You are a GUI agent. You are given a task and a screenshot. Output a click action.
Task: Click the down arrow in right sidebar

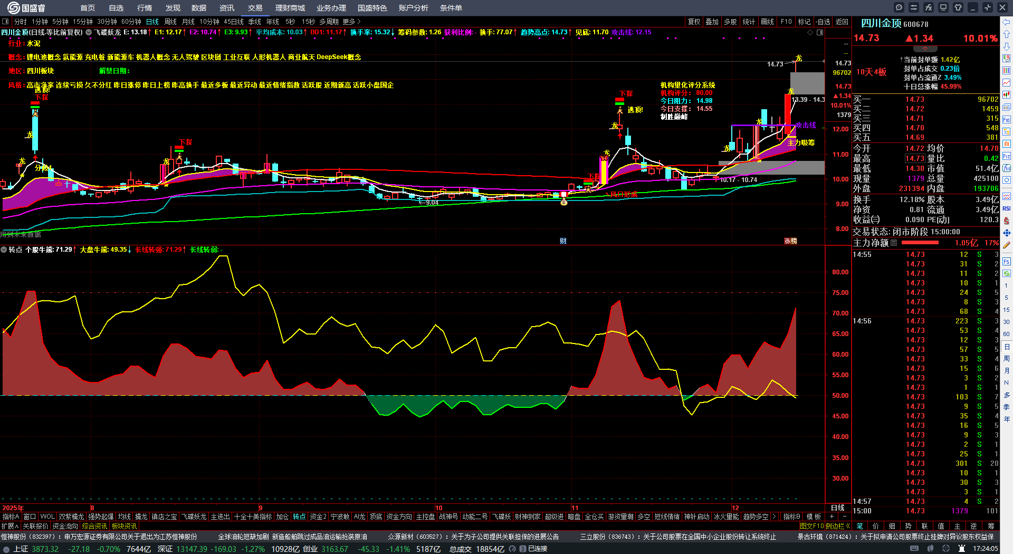pos(1007,46)
